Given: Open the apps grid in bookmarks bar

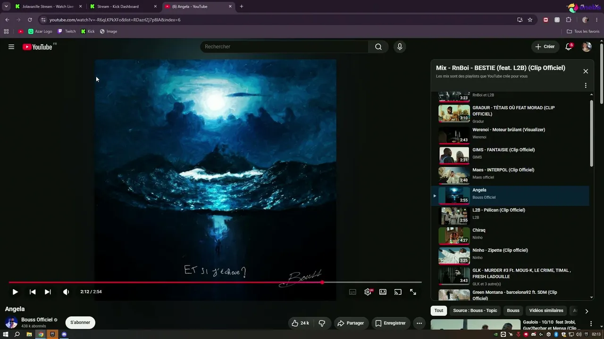Looking at the screenshot, I should click(6, 32).
